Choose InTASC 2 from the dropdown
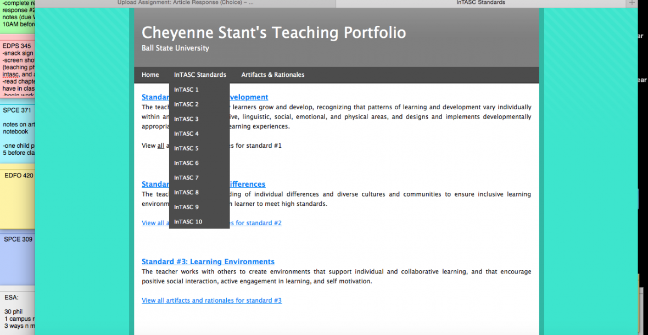Image resolution: width=648 pixels, height=335 pixels. (187, 104)
